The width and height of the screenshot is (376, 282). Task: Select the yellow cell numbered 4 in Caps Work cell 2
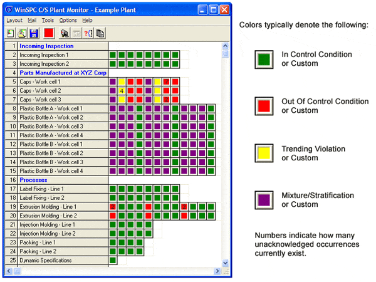[x=122, y=91]
